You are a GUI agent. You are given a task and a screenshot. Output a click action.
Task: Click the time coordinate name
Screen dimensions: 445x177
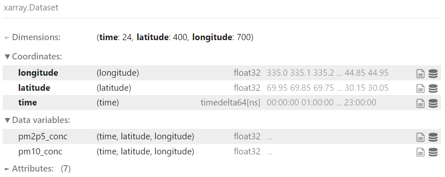click(x=27, y=103)
